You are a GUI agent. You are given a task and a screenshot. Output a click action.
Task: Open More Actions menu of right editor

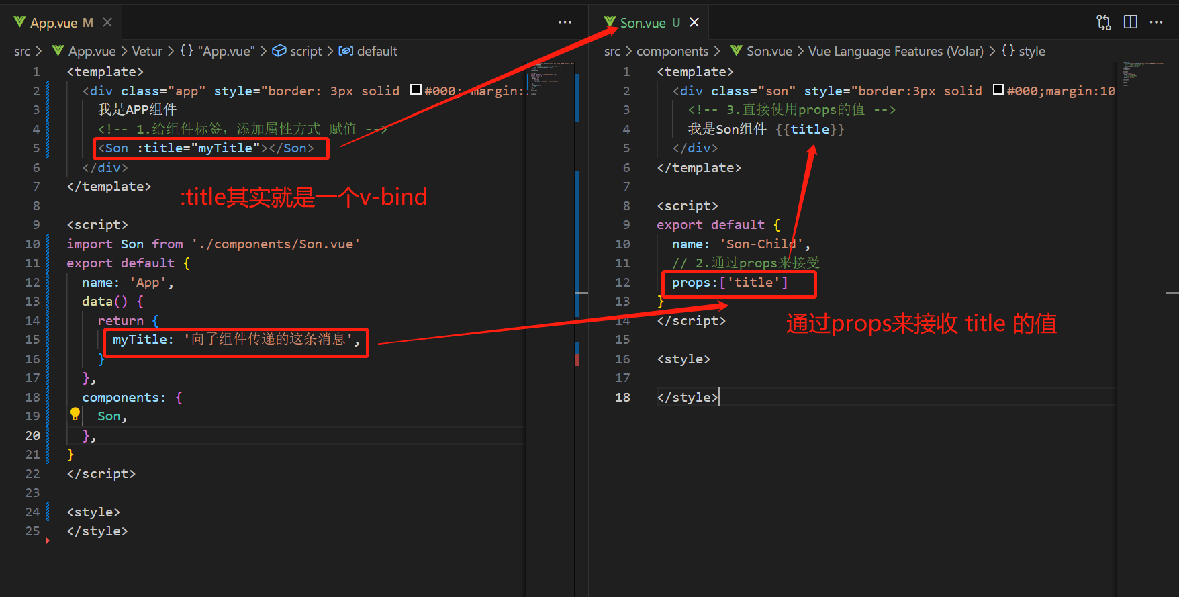click(1156, 22)
